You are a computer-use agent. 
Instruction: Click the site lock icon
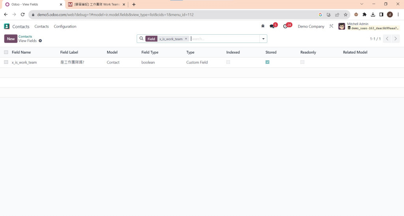(x=33, y=15)
